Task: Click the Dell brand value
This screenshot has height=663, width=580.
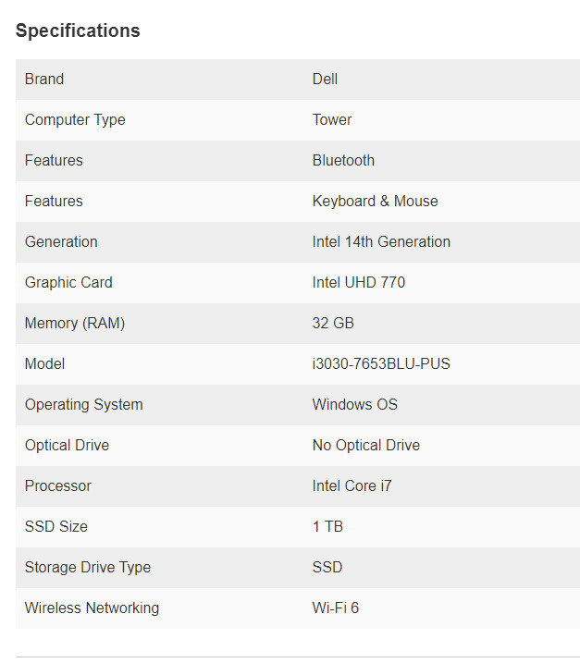Action: (325, 80)
